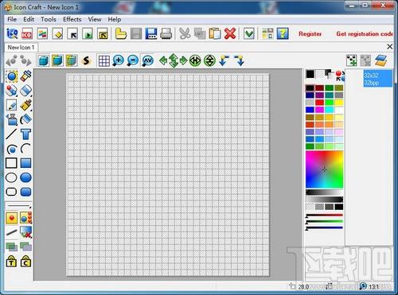Click the blue floppy save icon
This screenshot has height=295, width=398.
pos(151,33)
